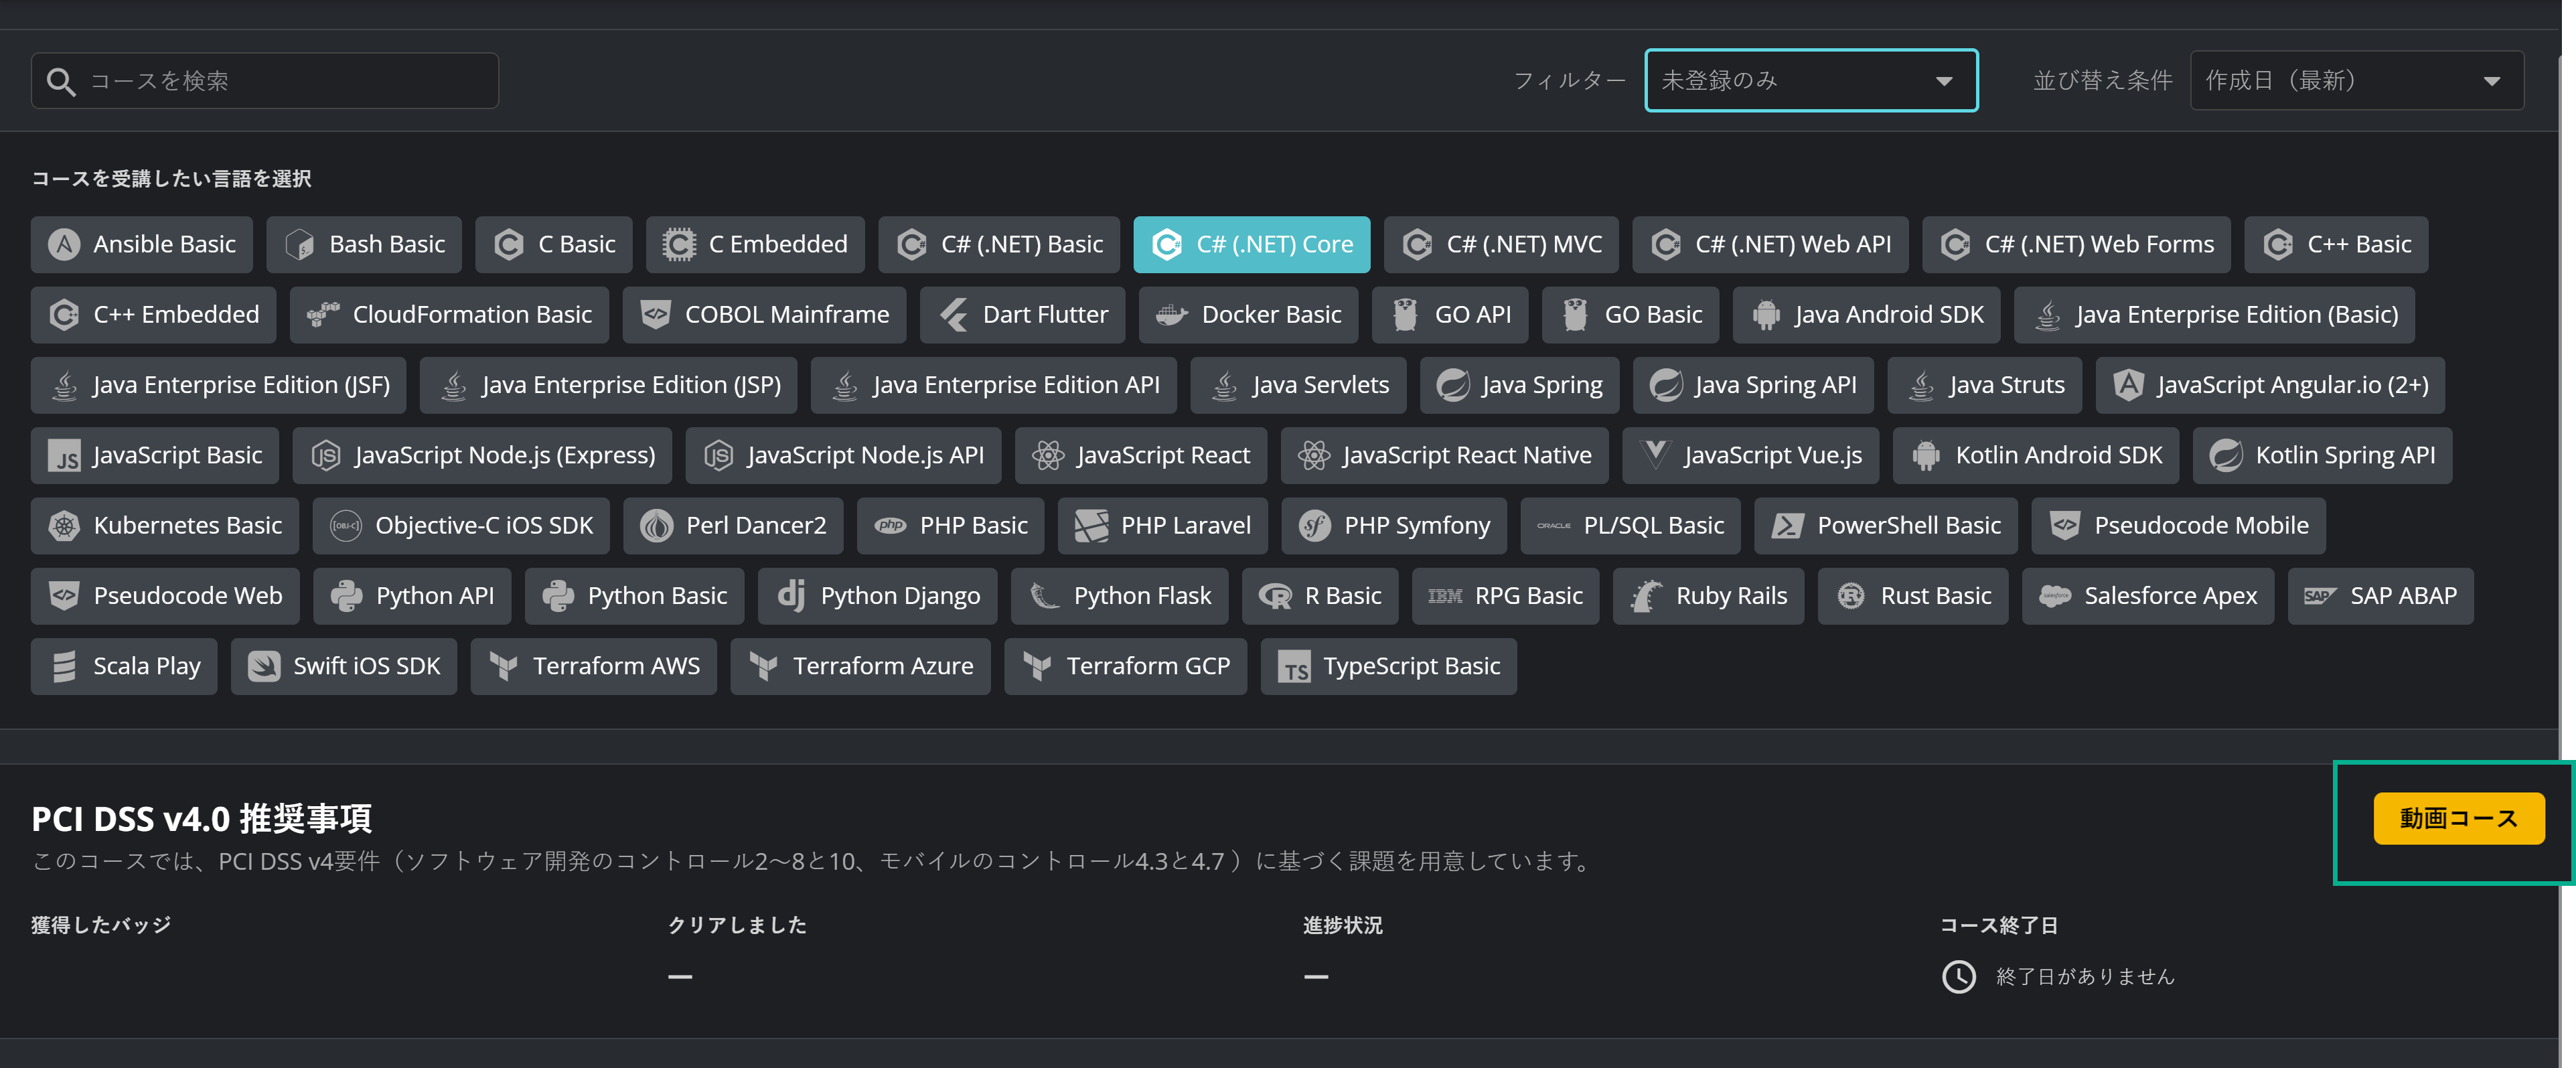Choose the Java Servlets chip

[x=1298, y=385]
